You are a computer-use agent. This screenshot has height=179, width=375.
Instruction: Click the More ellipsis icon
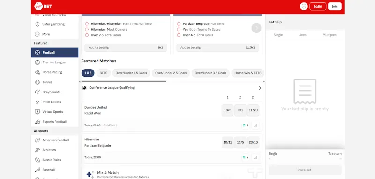(x=37, y=34)
